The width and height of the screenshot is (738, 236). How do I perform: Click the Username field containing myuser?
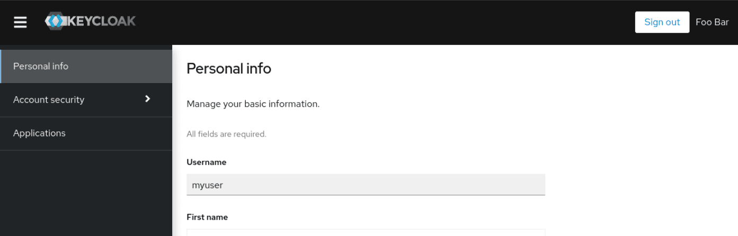point(366,185)
